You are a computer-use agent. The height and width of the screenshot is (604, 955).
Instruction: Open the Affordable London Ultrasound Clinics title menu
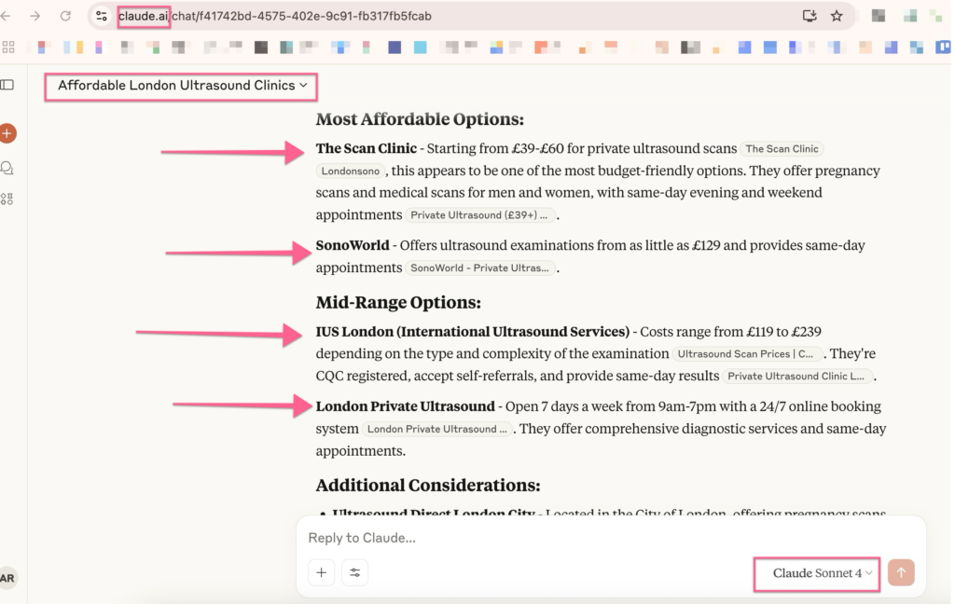point(182,86)
